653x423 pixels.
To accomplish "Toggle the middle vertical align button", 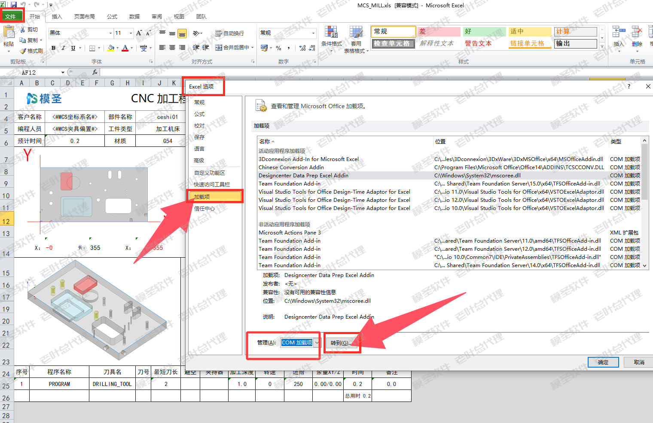I will (172, 33).
